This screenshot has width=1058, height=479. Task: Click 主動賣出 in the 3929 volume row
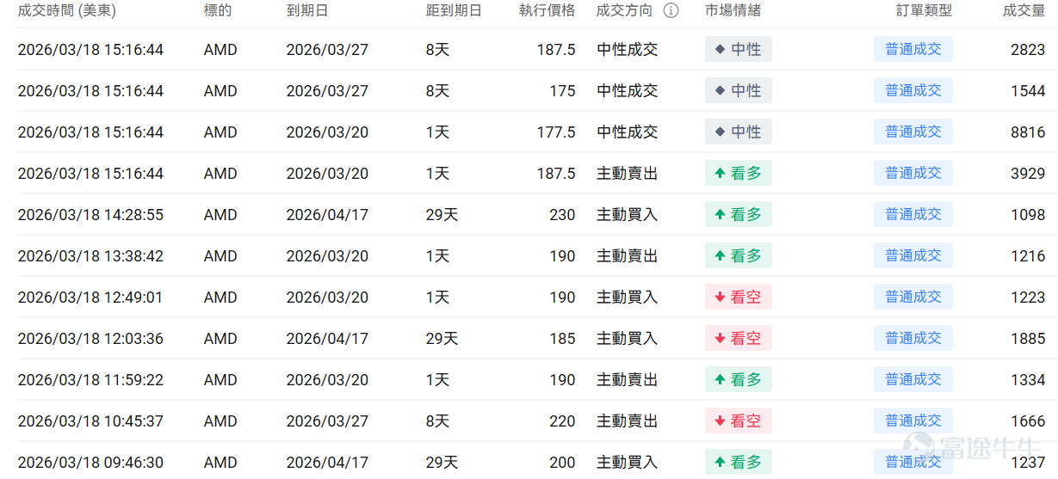(x=628, y=174)
